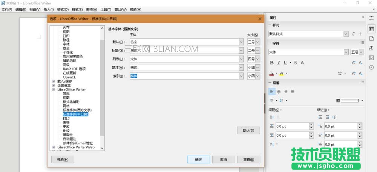The image size is (377, 172).
Task: Open the sidebar 五号 font size dropdown
Action: [x=362, y=52]
